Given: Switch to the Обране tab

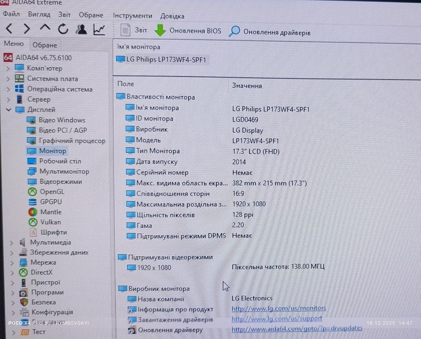Looking at the screenshot, I should click(x=45, y=45).
